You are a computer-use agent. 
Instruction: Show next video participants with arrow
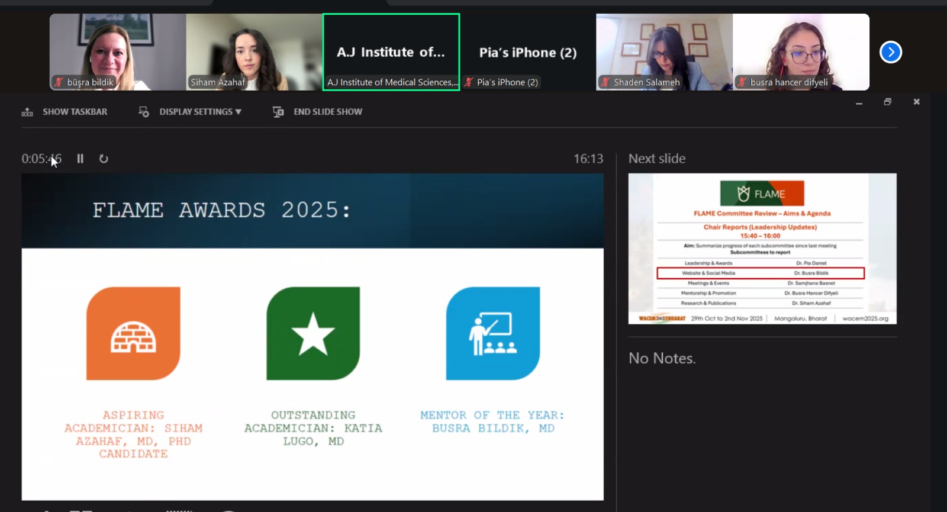tap(890, 52)
